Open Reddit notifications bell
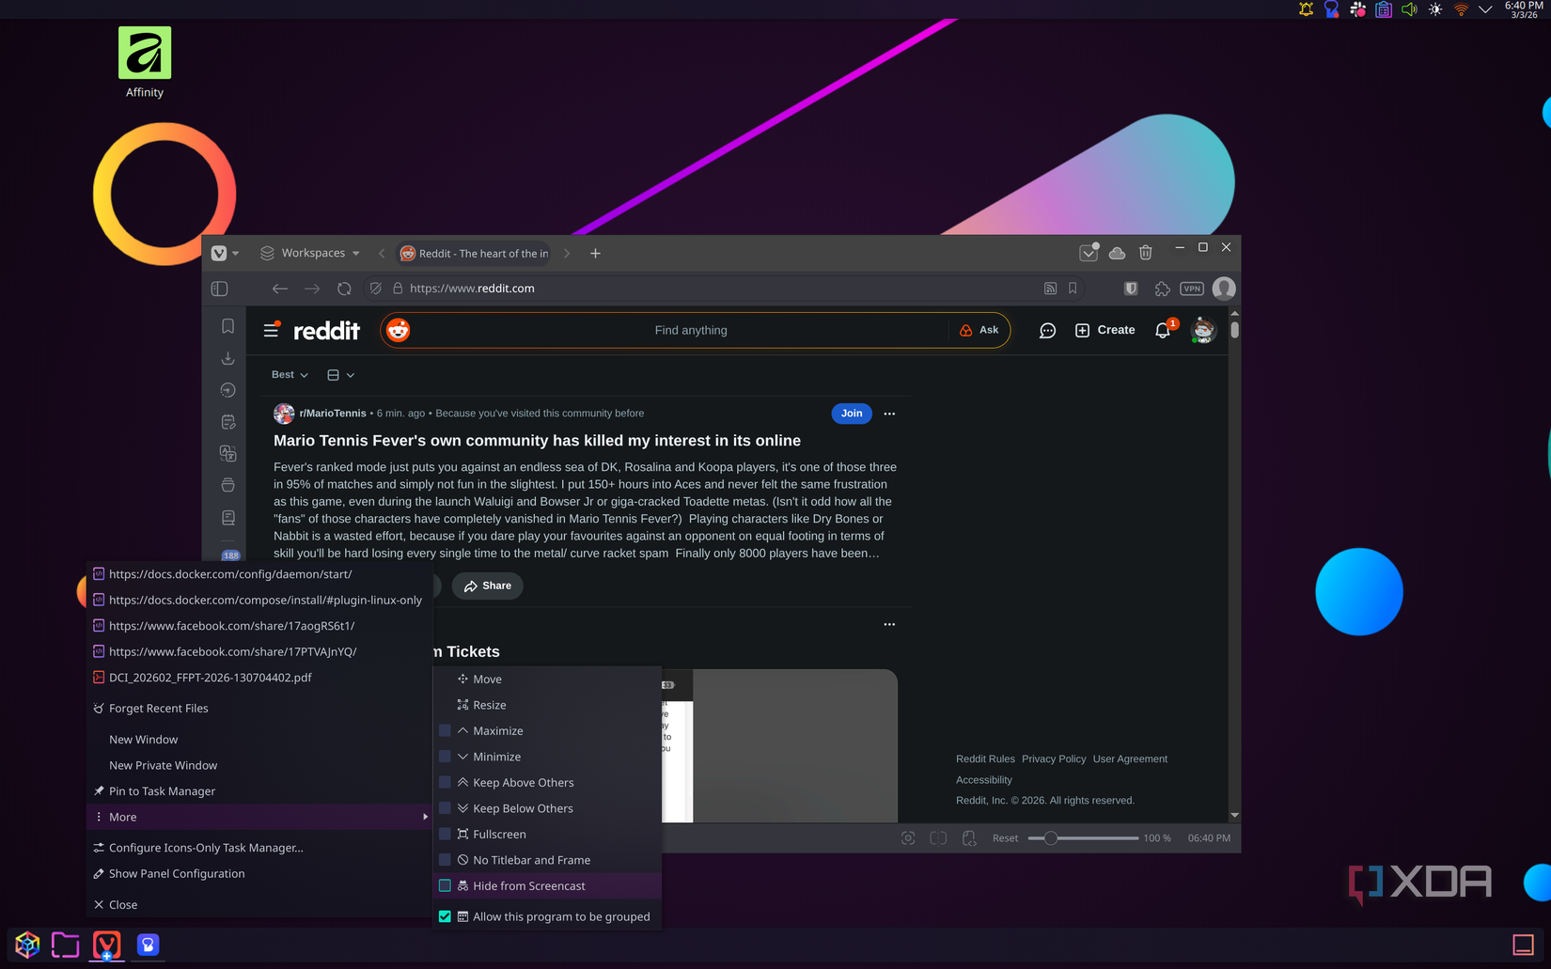Screen dimensions: 1551x969 point(1163,330)
